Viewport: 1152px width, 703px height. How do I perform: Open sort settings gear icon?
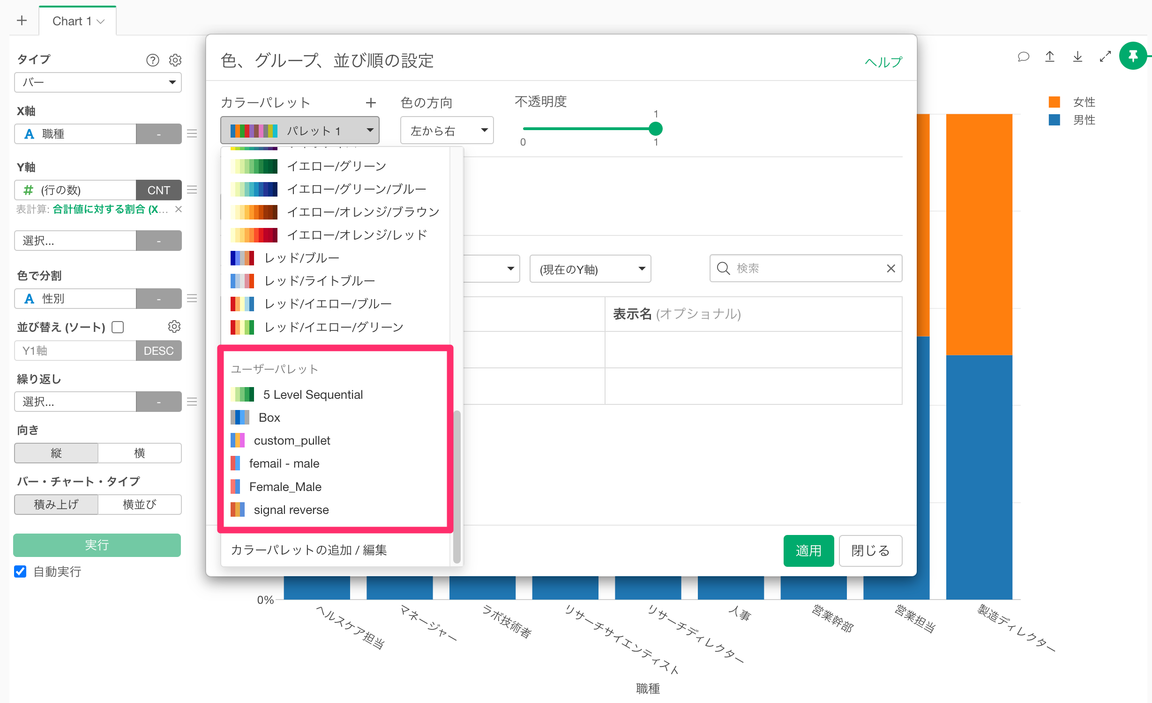pyautogui.click(x=174, y=327)
